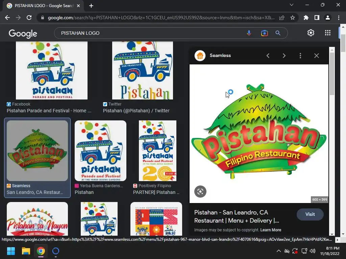This screenshot has width=346, height=259.
Task: Click the browser forward arrow
Action: click(x=18, y=18)
